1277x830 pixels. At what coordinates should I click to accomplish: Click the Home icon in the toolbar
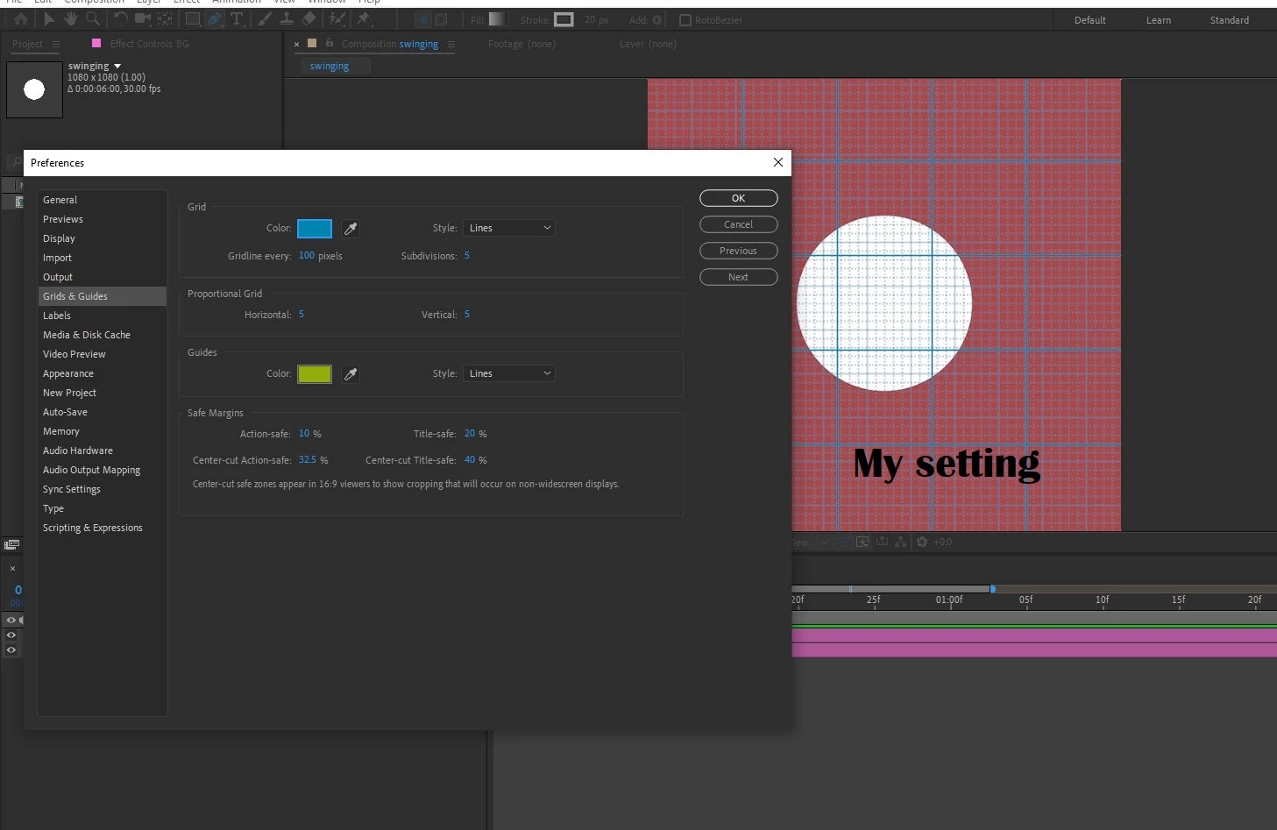pyautogui.click(x=21, y=19)
